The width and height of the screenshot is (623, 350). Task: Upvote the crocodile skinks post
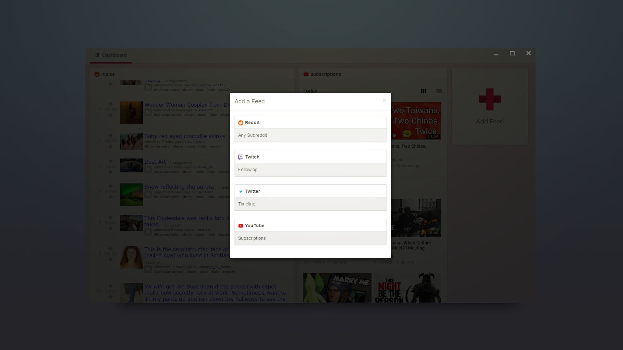click(110, 135)
